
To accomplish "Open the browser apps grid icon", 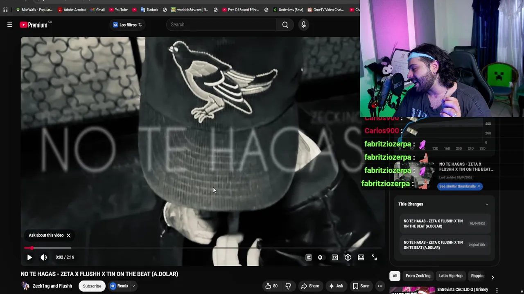I will click(5, 10).
